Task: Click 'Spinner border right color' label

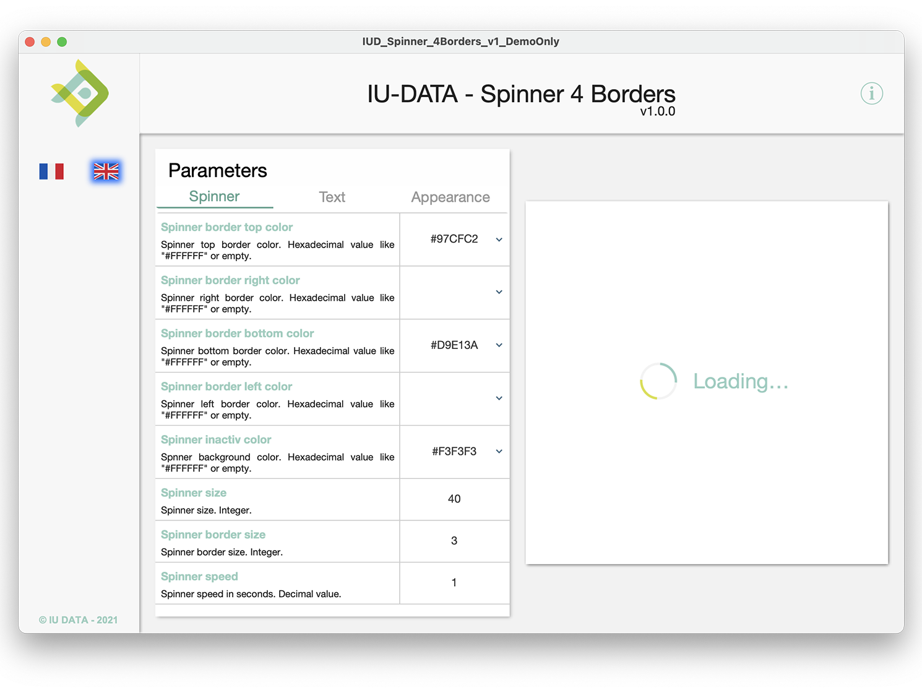Action: click(230, 280)
